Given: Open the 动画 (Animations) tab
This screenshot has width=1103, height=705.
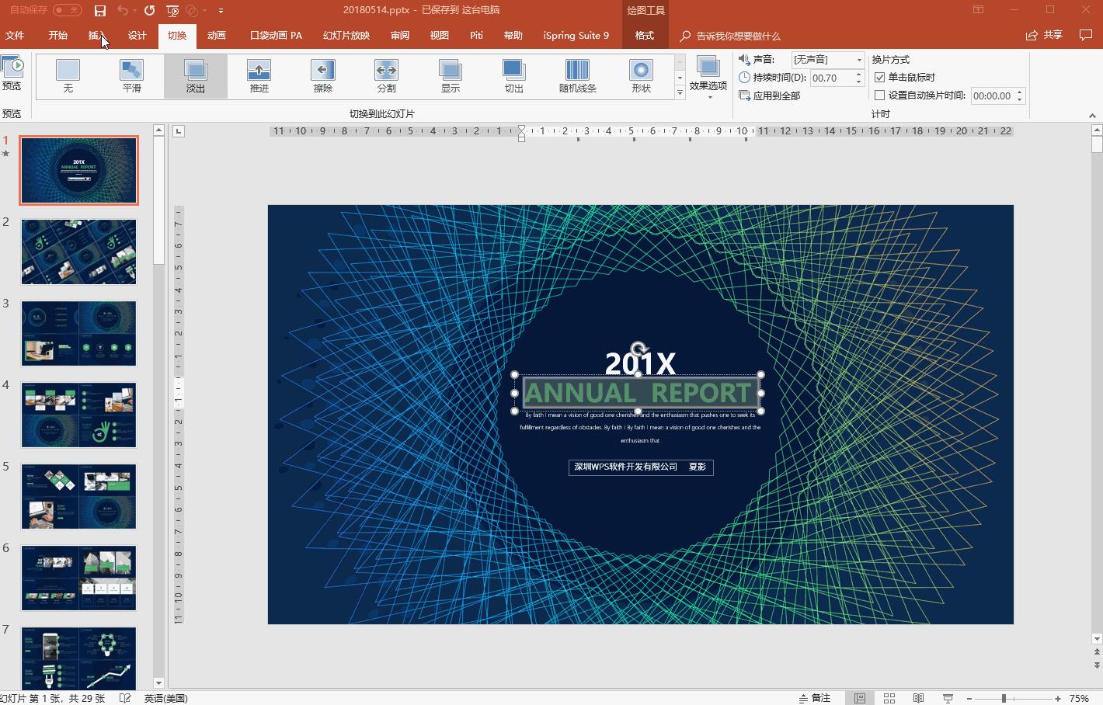Looking at the screenshot, I should (217, 36).
